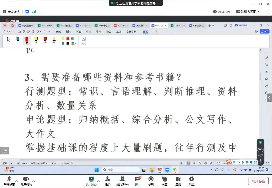Viewport: 272px width, 188px height.
Task: Open the Apps (应用) panel
Action: [178, 181]
